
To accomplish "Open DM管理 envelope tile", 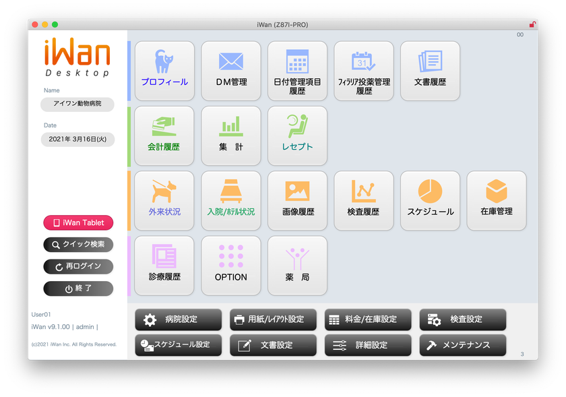I will (x=231, y=71).
